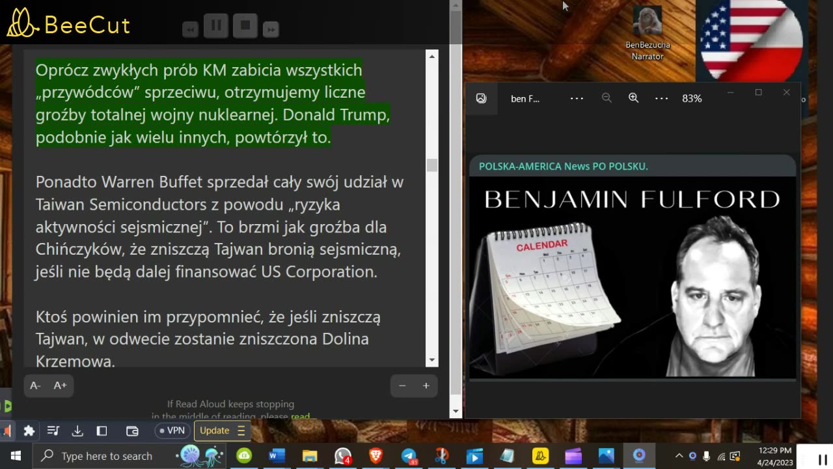Viewport: 833px width, 469px height.
Task: Open the clock showing 12:29 PM
Action: coord(775,456)
